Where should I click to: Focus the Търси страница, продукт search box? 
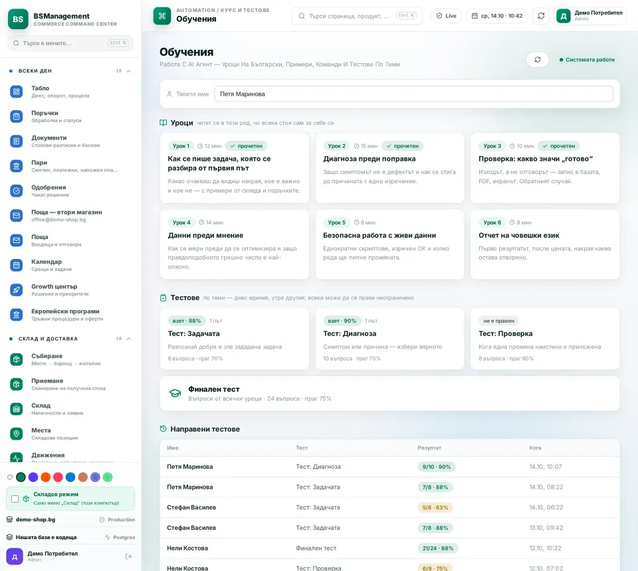click(x=357, y=16)
